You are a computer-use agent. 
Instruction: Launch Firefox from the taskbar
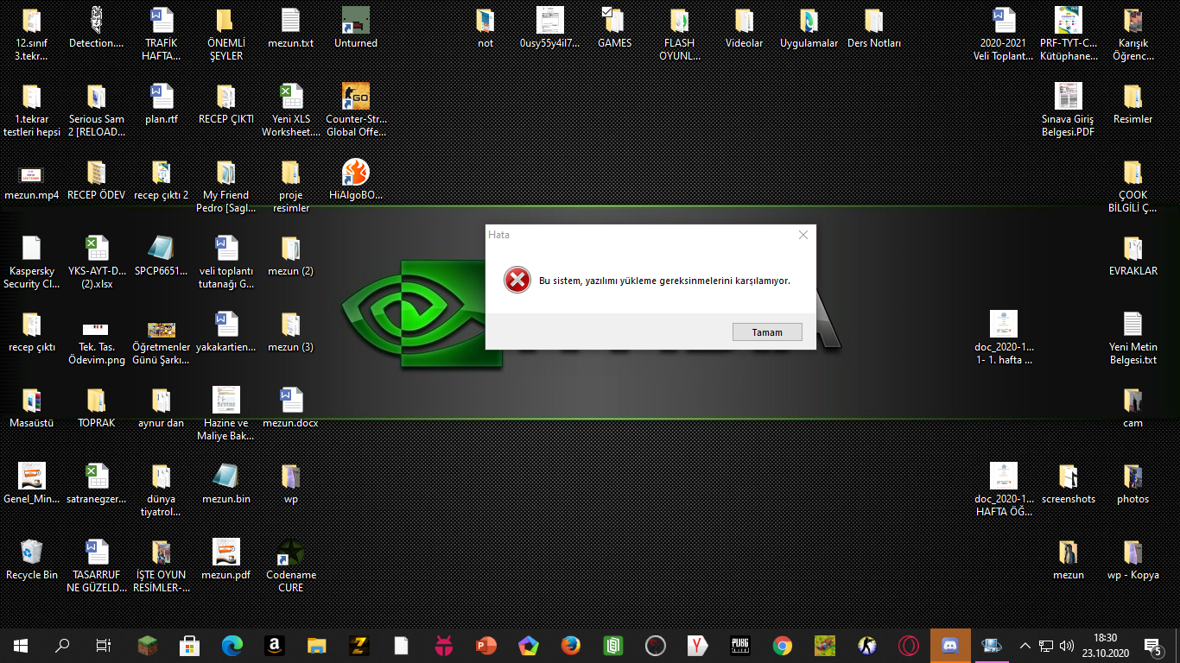[571, 645]
